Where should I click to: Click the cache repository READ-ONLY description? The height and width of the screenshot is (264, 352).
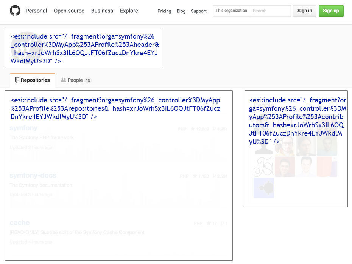coord(77,232)
